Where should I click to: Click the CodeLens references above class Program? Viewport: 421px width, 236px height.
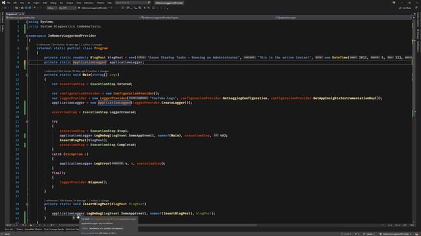point(43,45)
